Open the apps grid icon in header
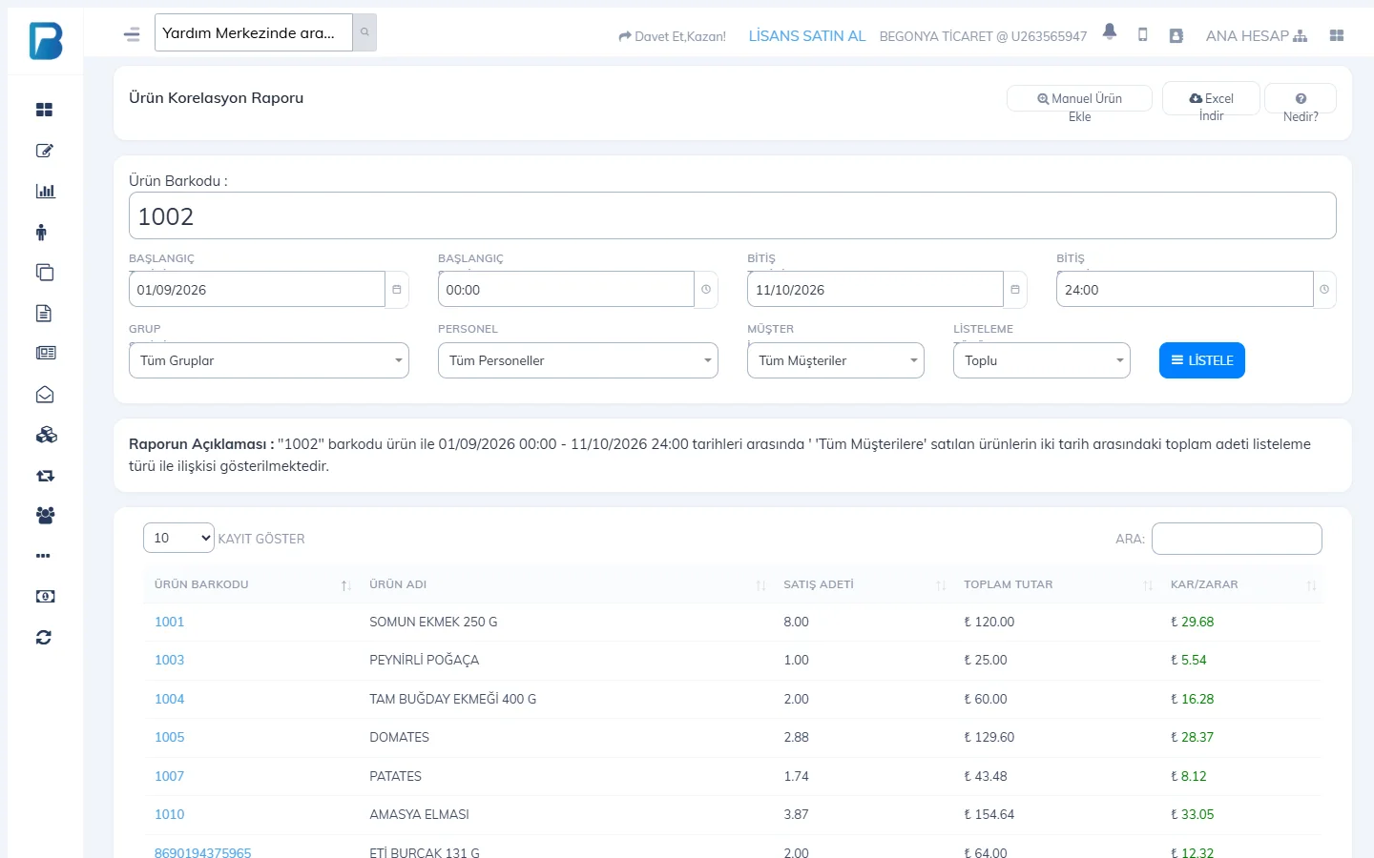This screenshot has height=858, width=1374. [x=1337, y=35]
